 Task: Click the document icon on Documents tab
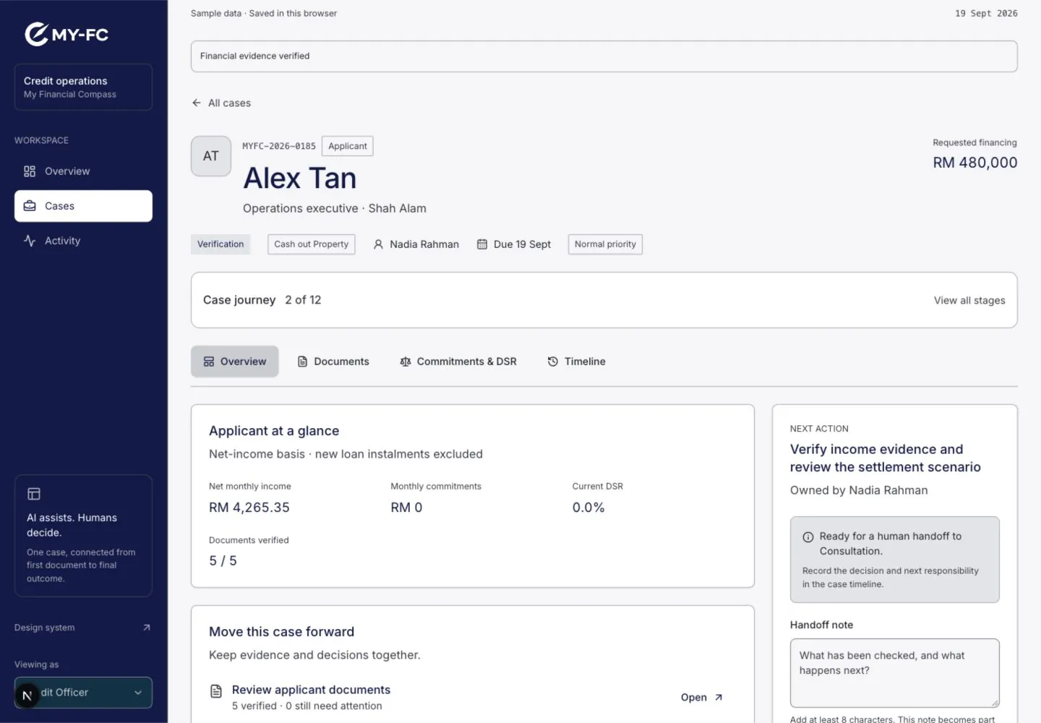coord(303,361)
